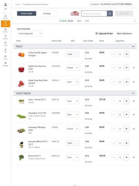The height and width of the screenshot is (186, 139).
Task: Expand the order summary bar chevron
Action: click(134, 21)
